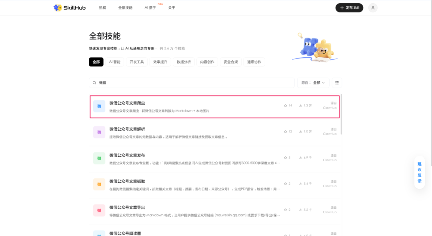Viewport: 432px width, 236px height.
Task: Open 微信公众号阅读器 skill title
Action: click(125, 233)
